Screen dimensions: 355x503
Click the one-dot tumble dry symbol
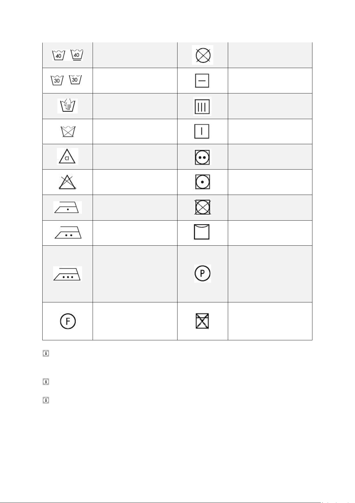coord(203,182)
